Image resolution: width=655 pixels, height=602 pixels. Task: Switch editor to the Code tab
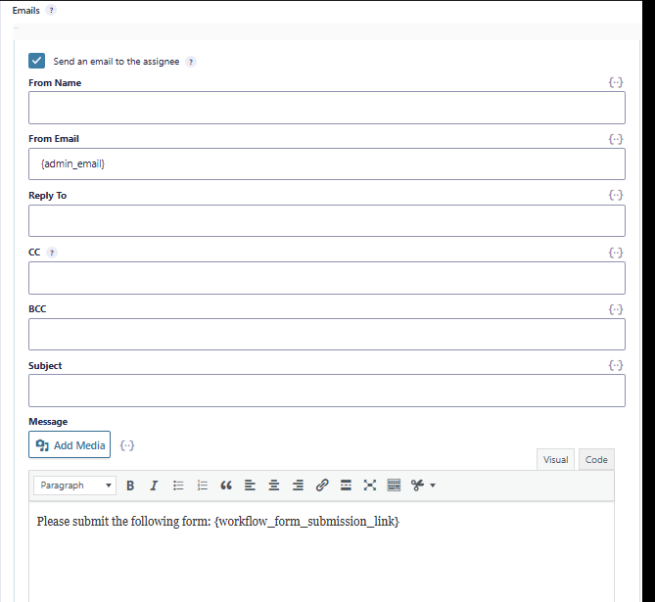point(596,459)
